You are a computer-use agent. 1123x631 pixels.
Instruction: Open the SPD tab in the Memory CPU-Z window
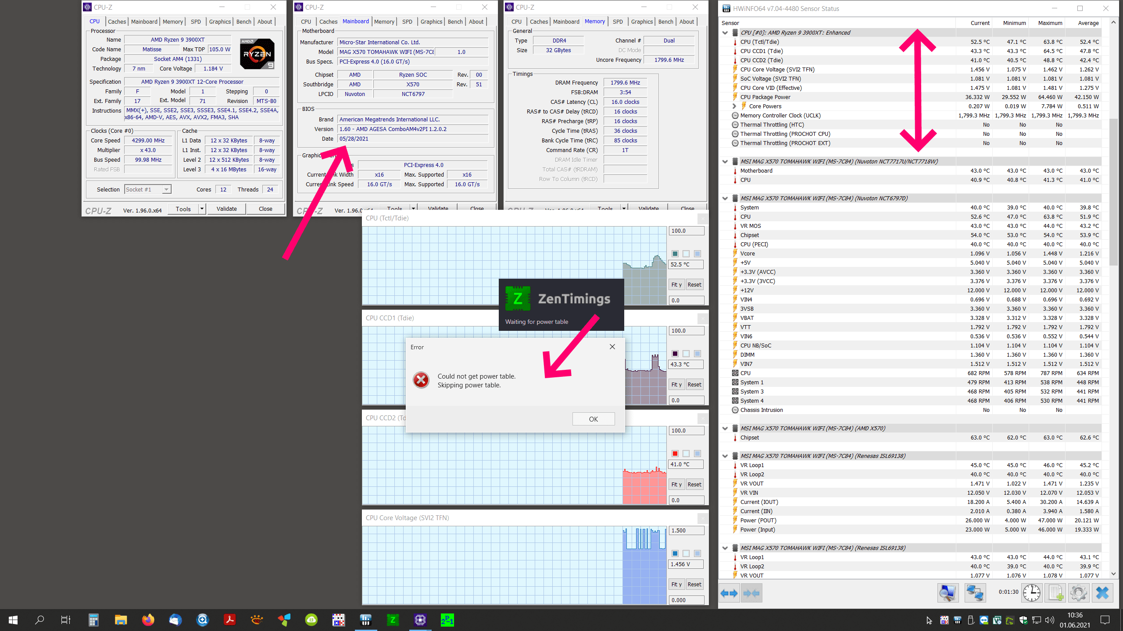pos(618,21)
